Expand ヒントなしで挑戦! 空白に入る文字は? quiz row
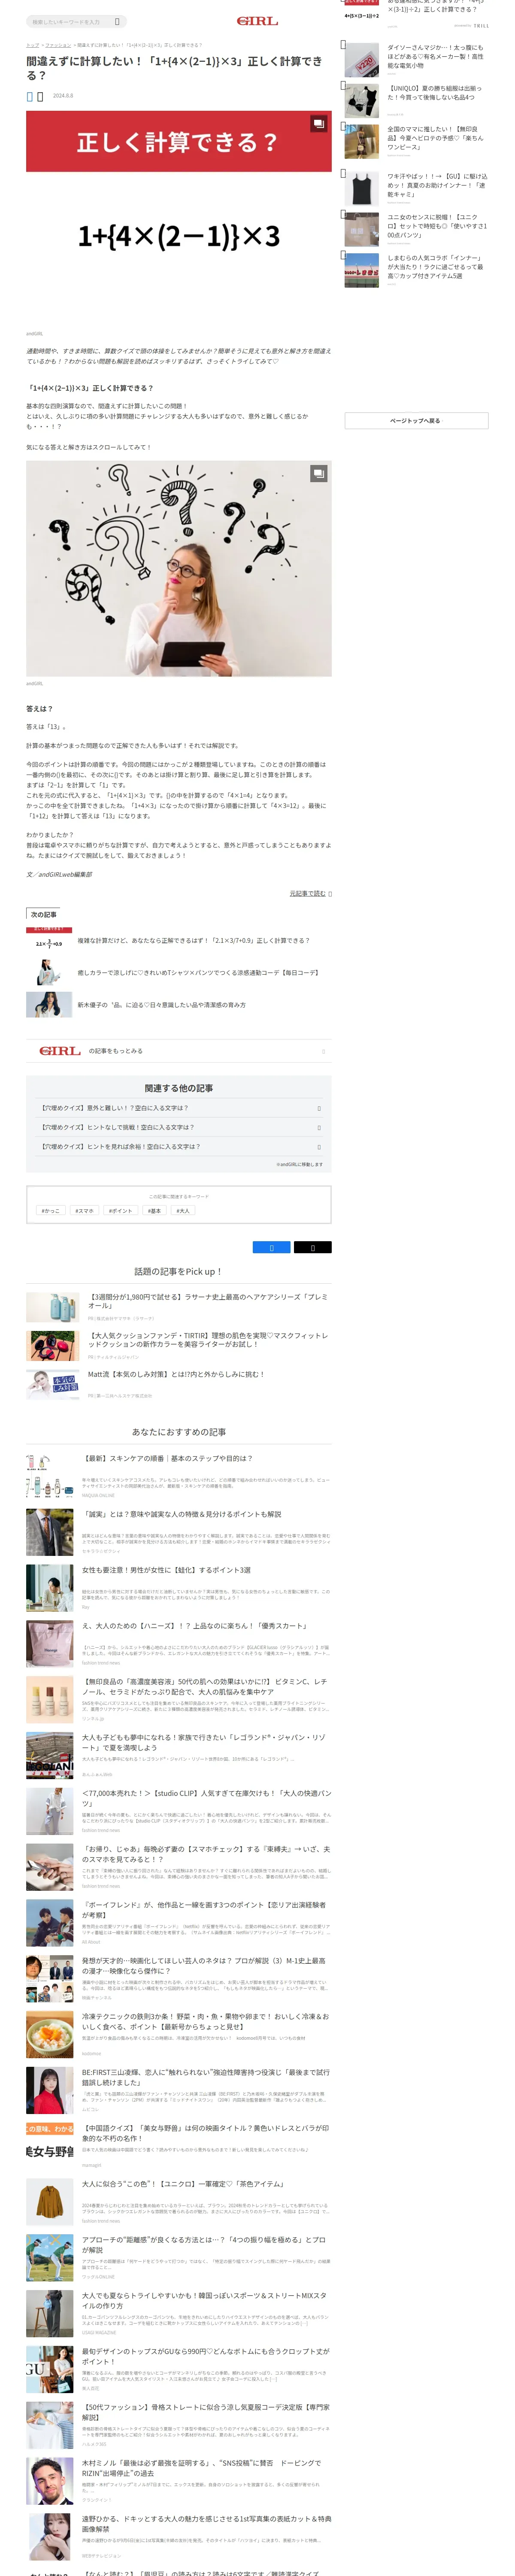Viewport: 515px width, 2576px height. [x=179, y=1127]
